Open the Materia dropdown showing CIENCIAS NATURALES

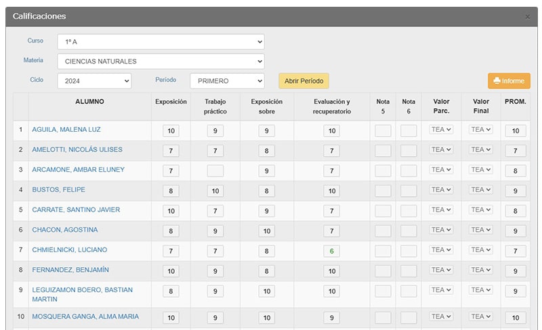click(x=161, y=62)
